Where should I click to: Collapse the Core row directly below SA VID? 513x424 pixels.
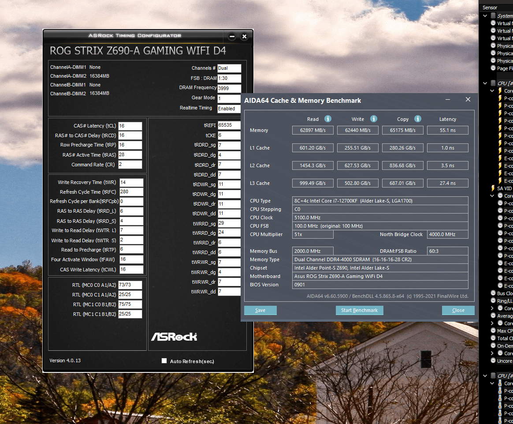click(x=492, y=196)
